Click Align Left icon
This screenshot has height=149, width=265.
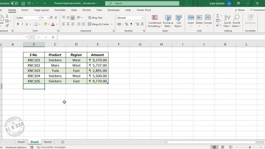tap(63, 24)
